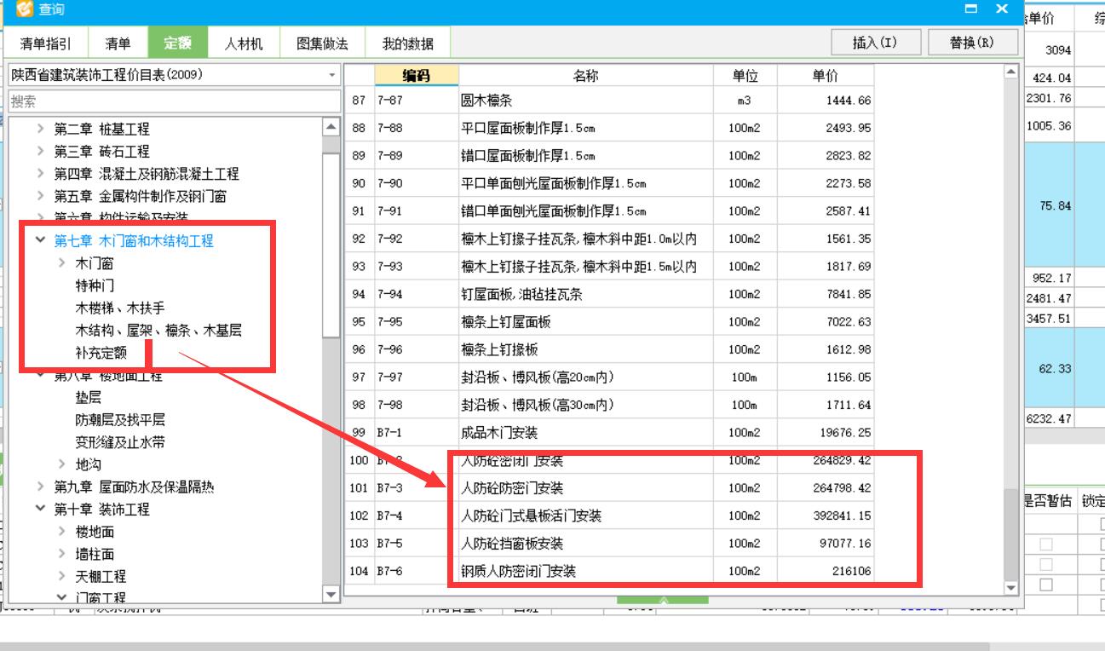Collapse 第七章 木门窗和木结构工程 node

[x=41, y=241]
